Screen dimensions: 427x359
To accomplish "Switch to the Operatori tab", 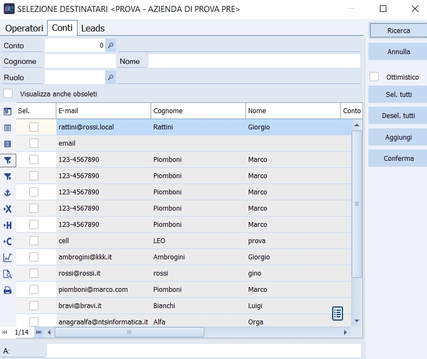I will pos(24,28).
